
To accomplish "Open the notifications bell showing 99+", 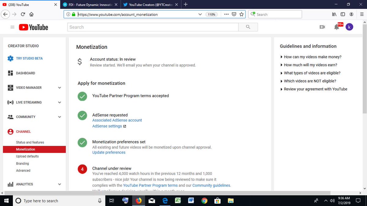I will tap(337, 27).
